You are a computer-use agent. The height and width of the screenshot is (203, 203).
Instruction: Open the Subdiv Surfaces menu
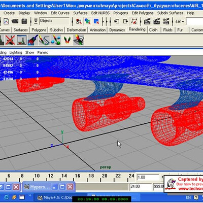(170, 13)
